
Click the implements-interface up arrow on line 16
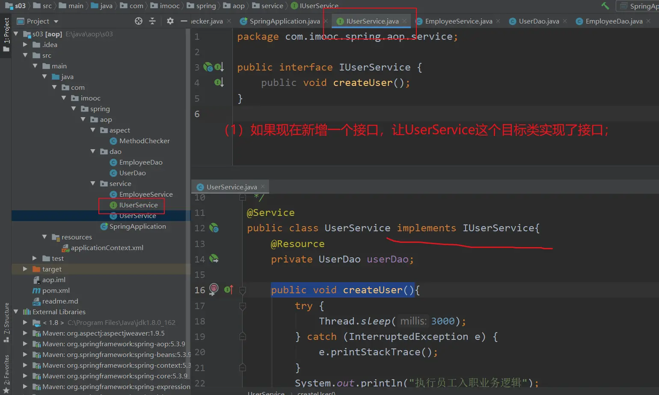pos(229,290)
